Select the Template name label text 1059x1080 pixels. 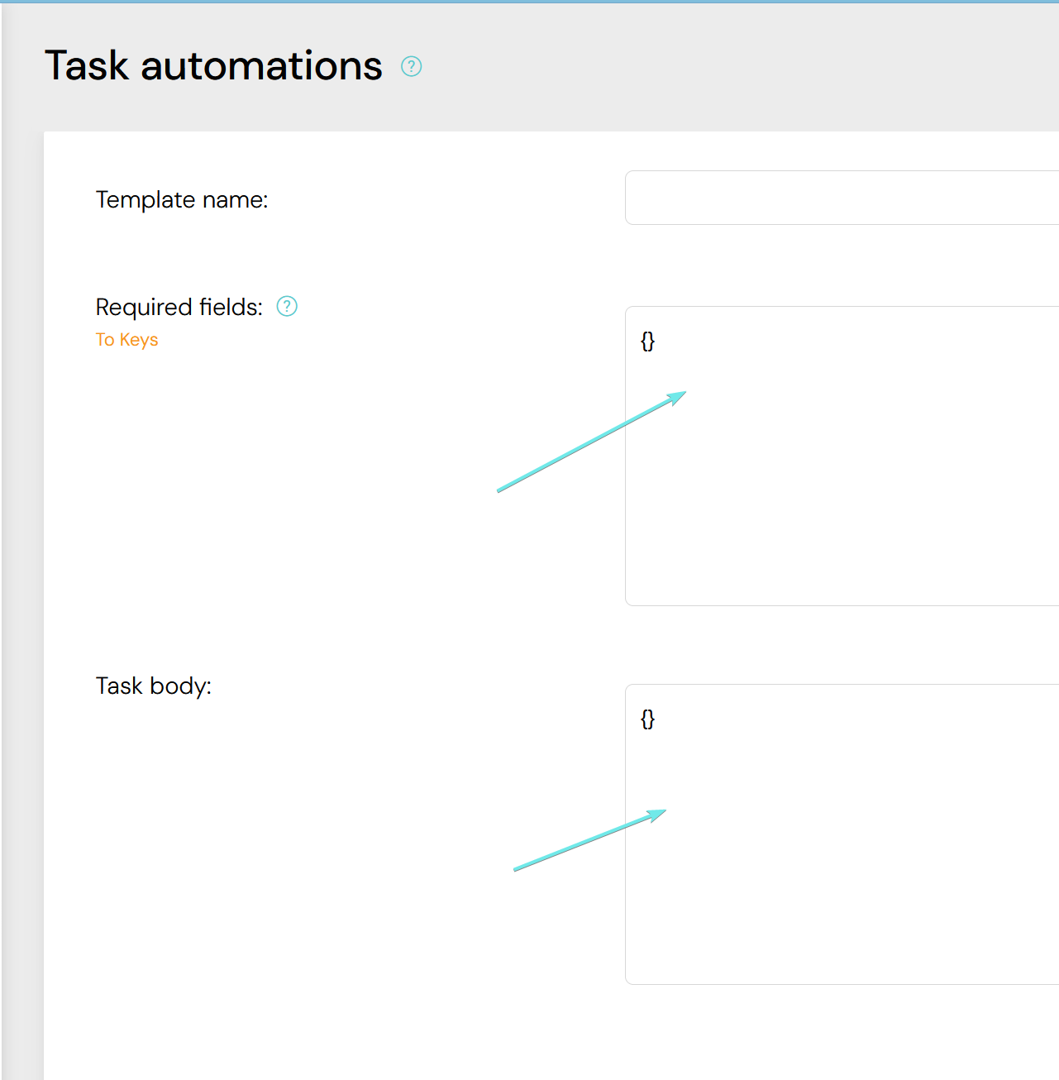coord(182,200)
